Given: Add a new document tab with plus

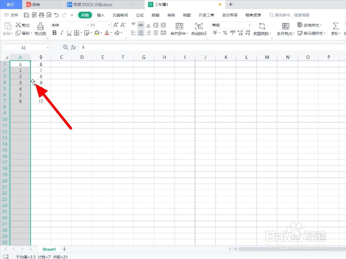Looking at the screenshot, I should 230,4.
